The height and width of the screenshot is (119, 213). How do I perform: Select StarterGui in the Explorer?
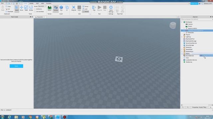click(x=187, y=47)
